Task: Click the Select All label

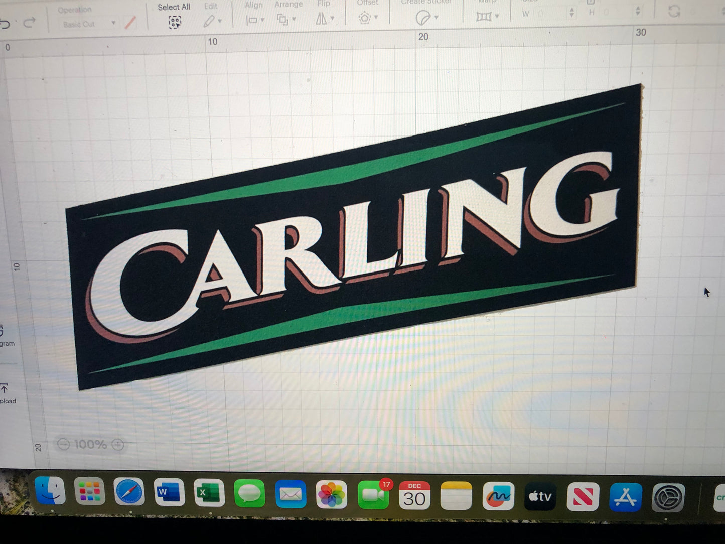Action: coord(174,7)
